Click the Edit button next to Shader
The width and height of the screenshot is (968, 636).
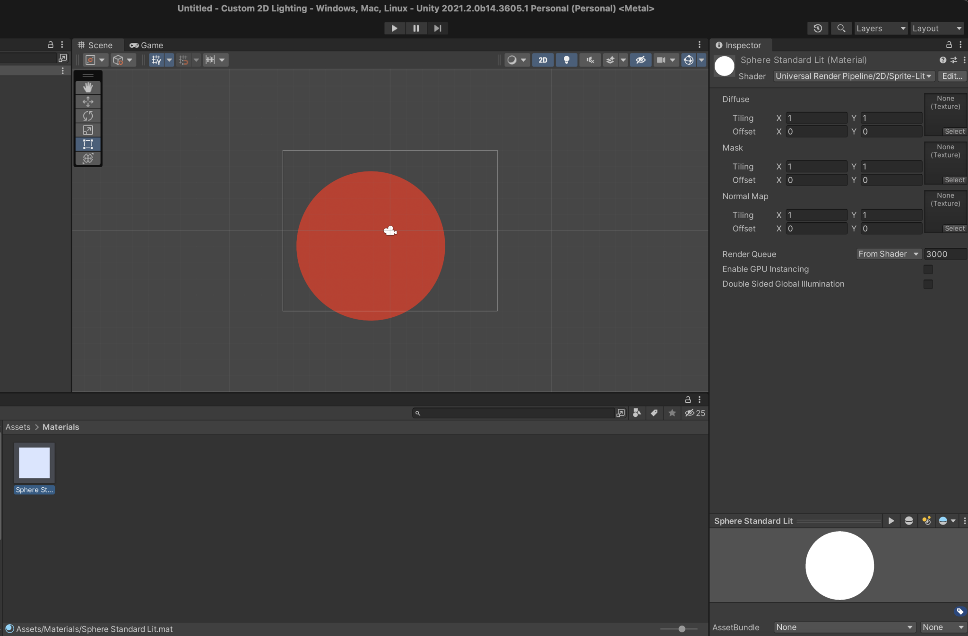click(x=951, y=76)
